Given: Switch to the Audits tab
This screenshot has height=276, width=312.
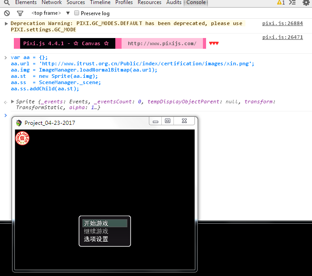Looking at the screenshot, I should click(x=174, y=2).
